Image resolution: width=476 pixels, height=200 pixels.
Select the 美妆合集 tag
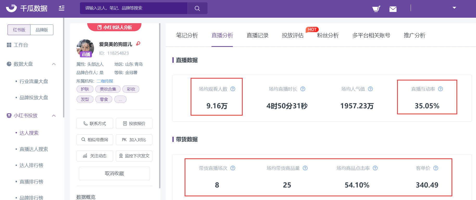click(108, 89)
